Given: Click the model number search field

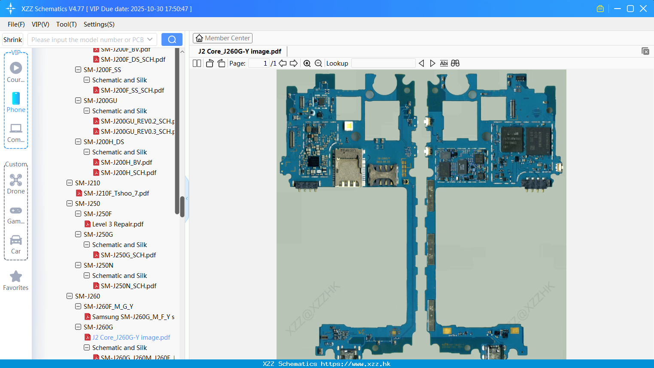Looking at the screenshot, I should coord(88,39).
